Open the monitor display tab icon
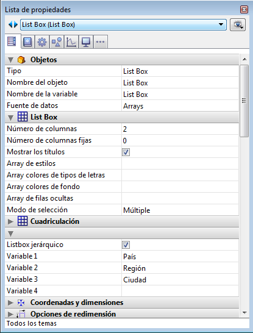This screenshot has width=253, height=333. click(x=86, y=42)
